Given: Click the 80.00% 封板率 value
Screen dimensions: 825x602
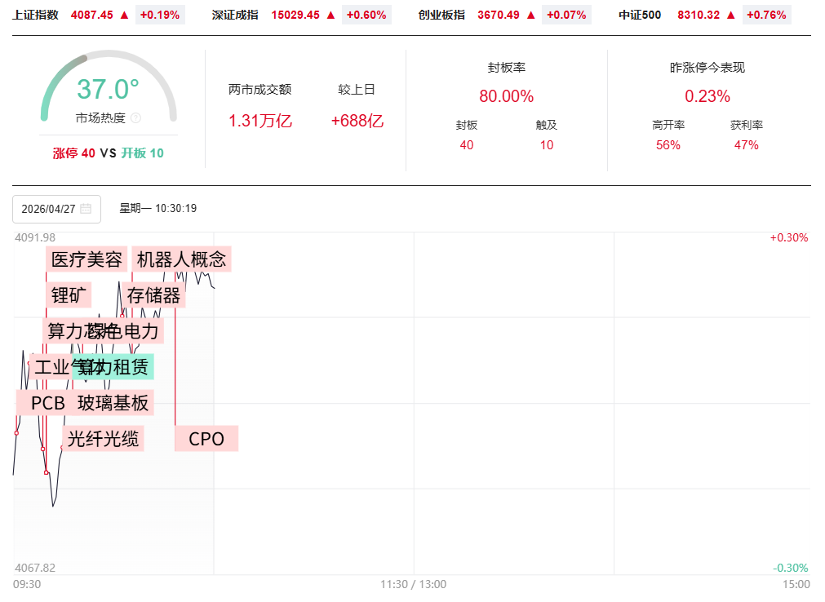Looking at the screenshot, I should point(506,96).
